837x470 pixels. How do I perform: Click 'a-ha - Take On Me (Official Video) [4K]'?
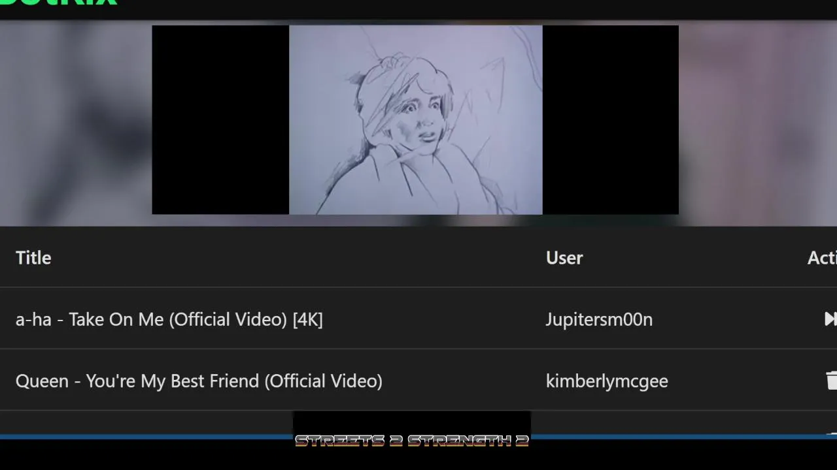coord(169,319)
